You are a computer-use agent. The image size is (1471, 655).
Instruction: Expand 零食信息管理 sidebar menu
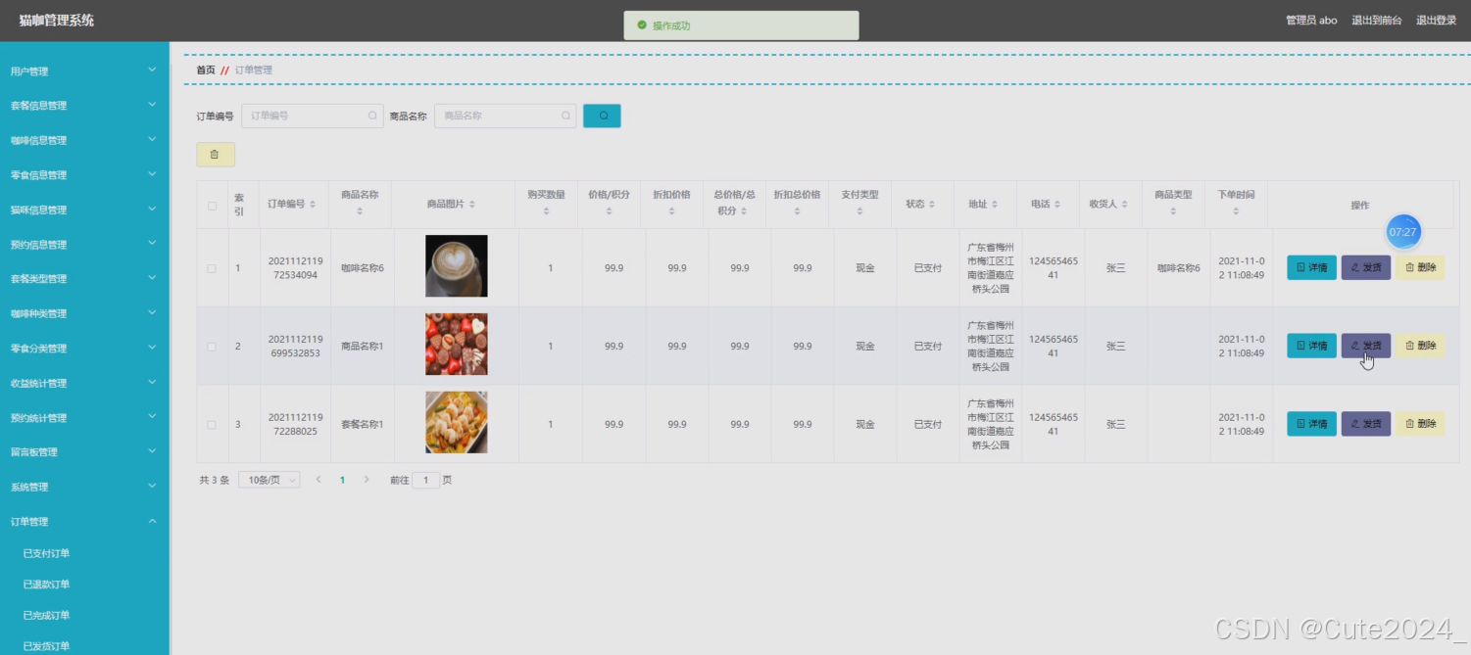[84, 175]
